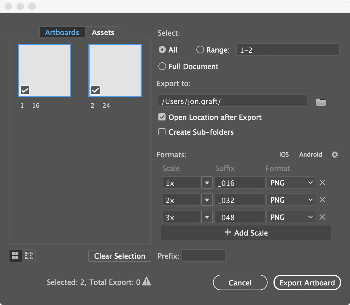Remove the 1x scale row

click(322, 183)
